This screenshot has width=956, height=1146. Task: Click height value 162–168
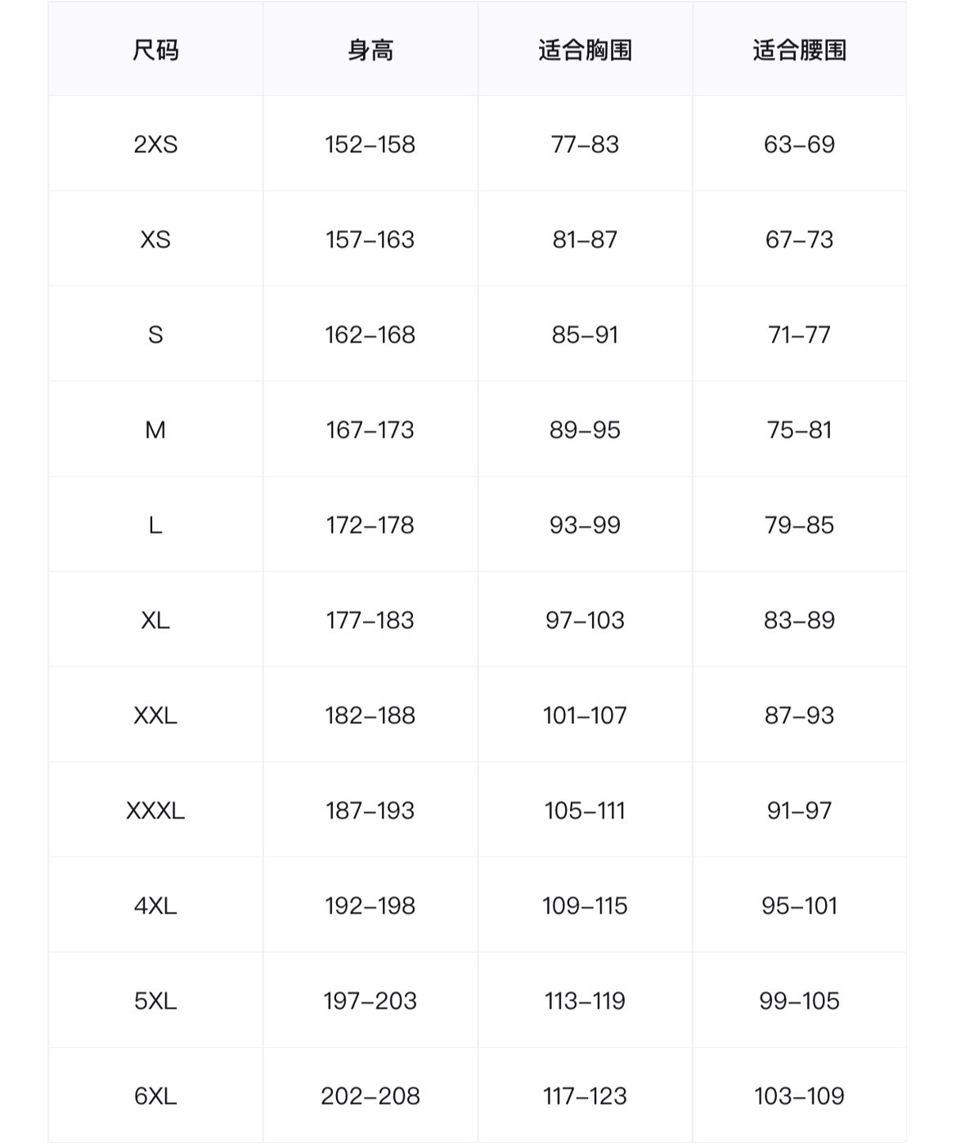[x=370, y=335]
